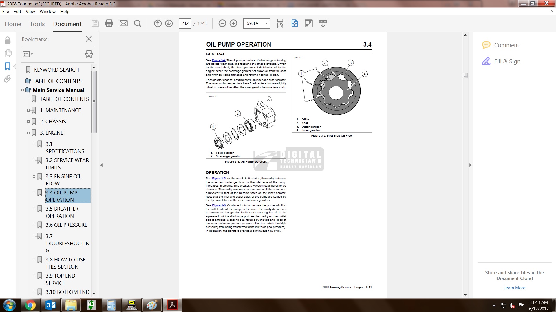Click the Send file by email icon
This screenshot has height=312, width=556.
pos(124,23)
